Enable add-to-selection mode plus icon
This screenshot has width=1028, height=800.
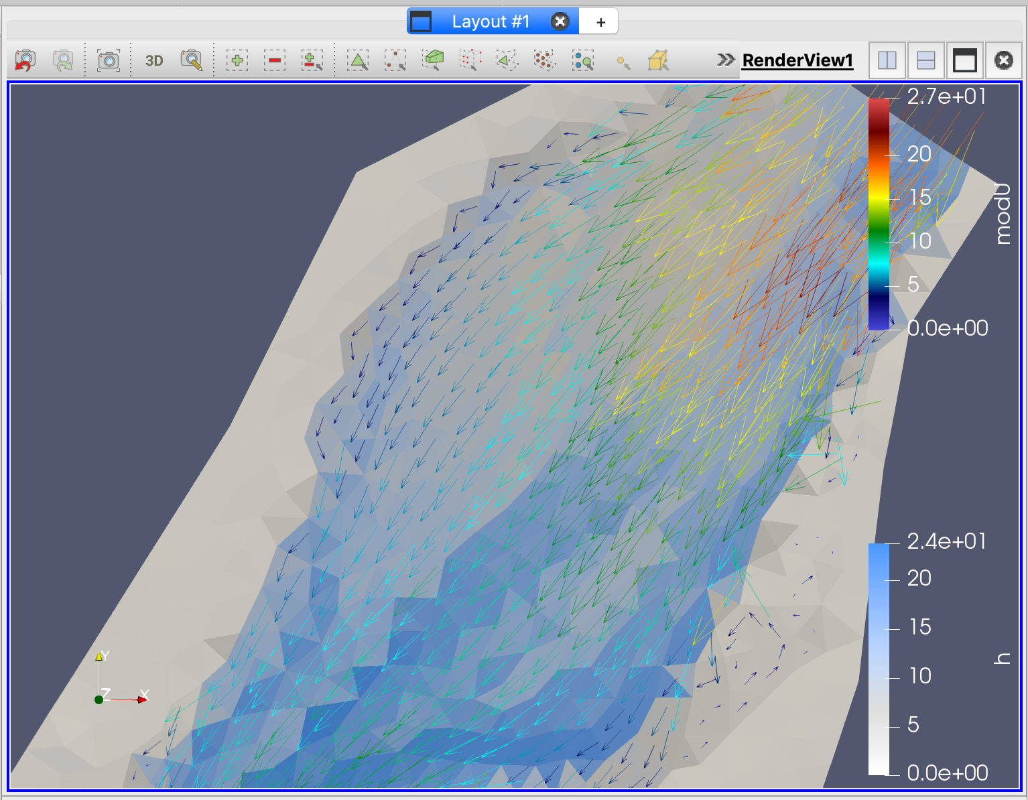(237, 60)
